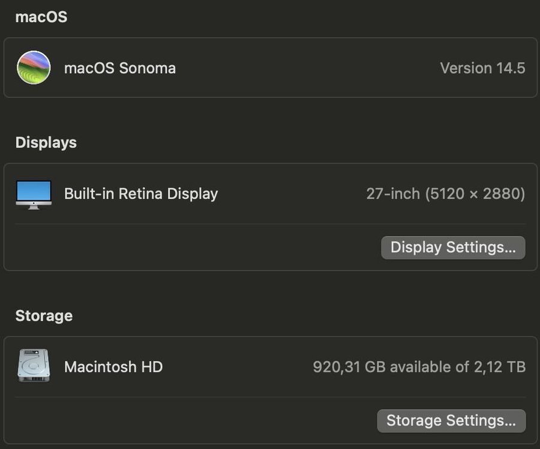Click the Macintosh HD drive icon
The width and height of the screenshot is (540, 449).
(34, 366)
